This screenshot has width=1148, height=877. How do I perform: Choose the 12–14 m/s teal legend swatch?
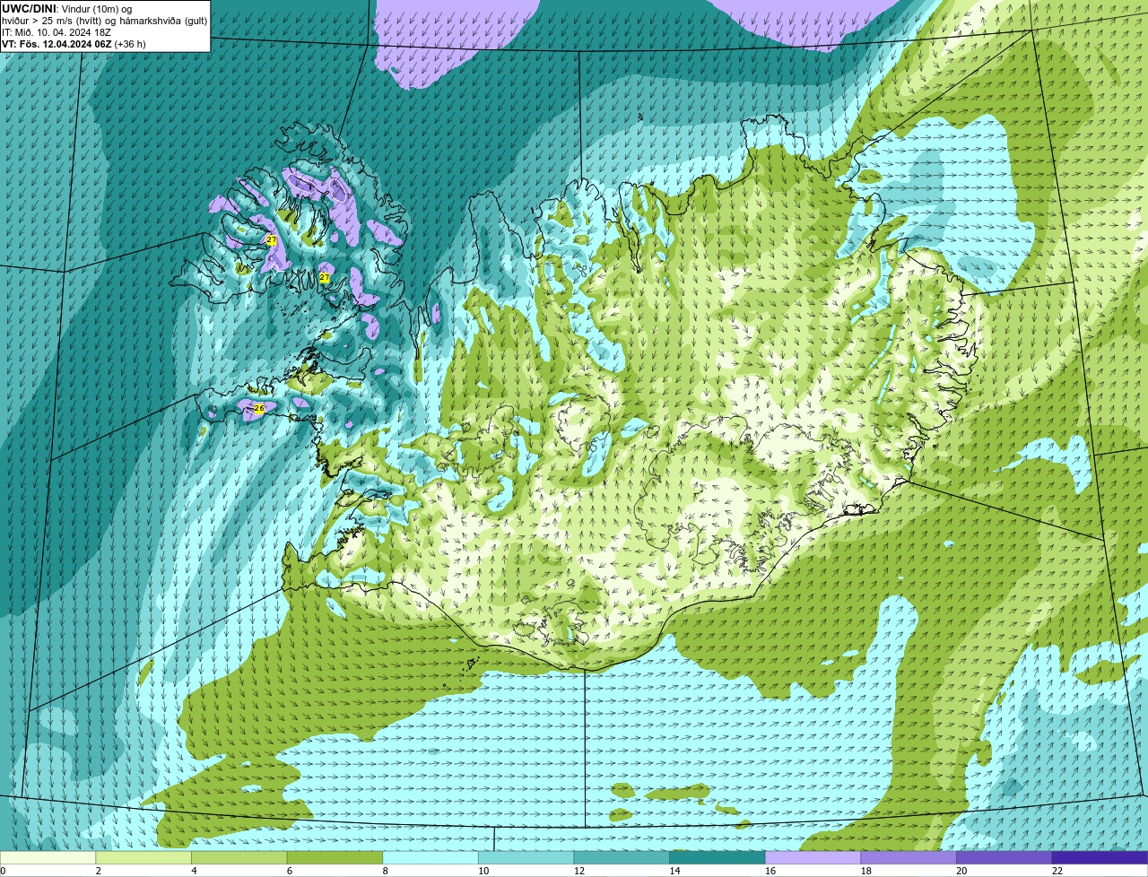point(622,857)
